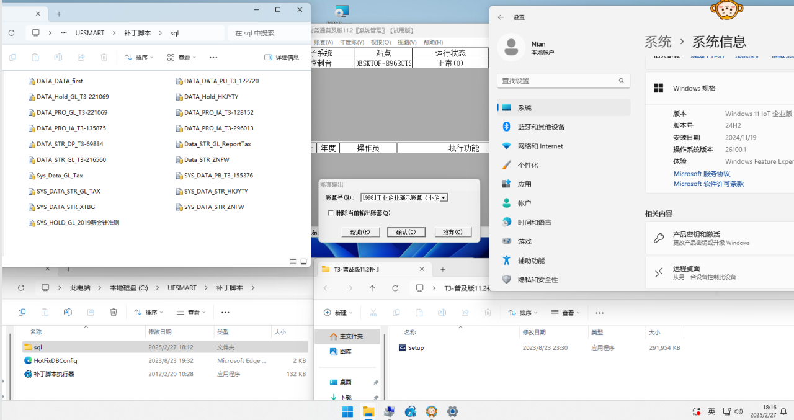Open 蓝牙和其他设备 in Settings sidebar

(564, 127)
